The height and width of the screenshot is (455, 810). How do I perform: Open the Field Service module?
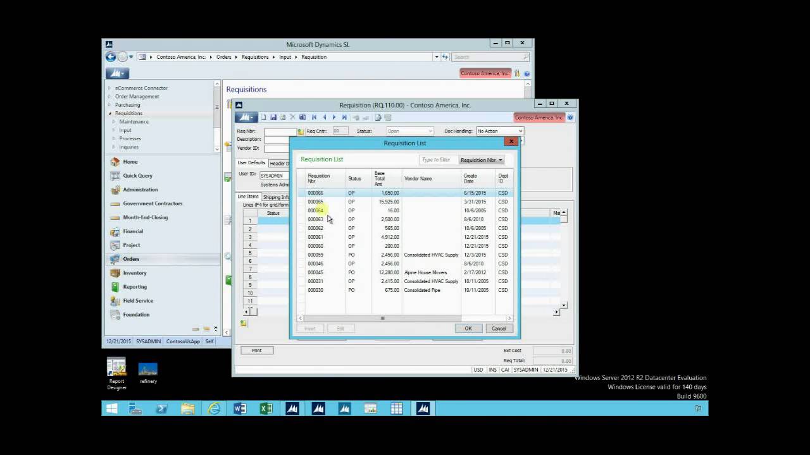[137, 301]
